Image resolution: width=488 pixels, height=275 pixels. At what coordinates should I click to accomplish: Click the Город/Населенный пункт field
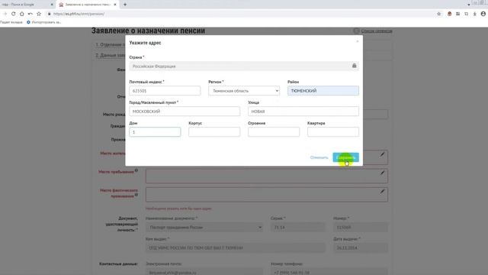[185, 112]
